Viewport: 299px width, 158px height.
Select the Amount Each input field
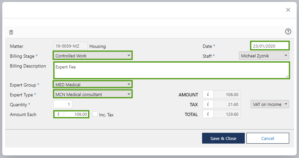coord(76,114)
